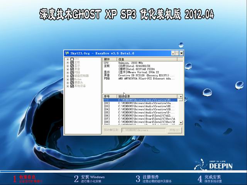Image resolution: width=247 pixels, height=185 pixels.
Task: Minimize the EasyDrv window
Action: 173,53
